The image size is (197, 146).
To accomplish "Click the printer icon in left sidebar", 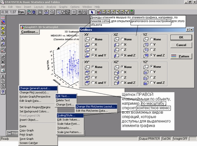I will (3, 66).
